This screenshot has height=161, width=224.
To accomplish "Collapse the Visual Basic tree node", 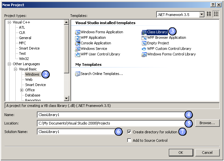I will point(15,69).
